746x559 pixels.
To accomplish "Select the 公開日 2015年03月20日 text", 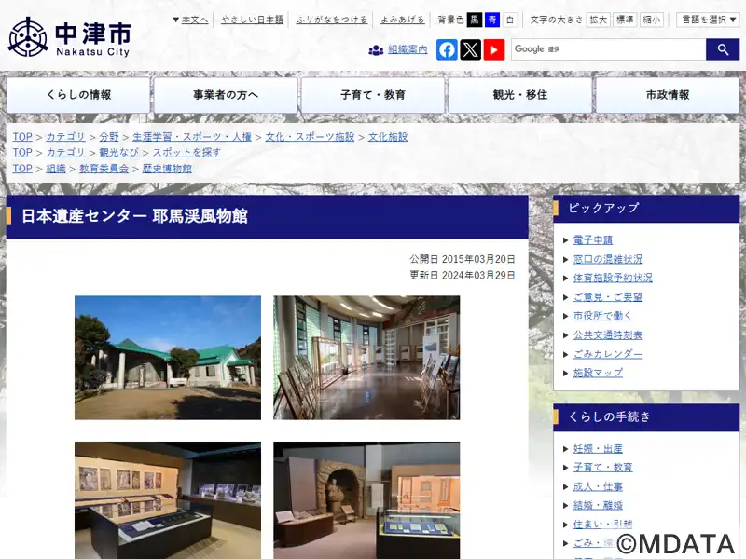I will 463,259.
